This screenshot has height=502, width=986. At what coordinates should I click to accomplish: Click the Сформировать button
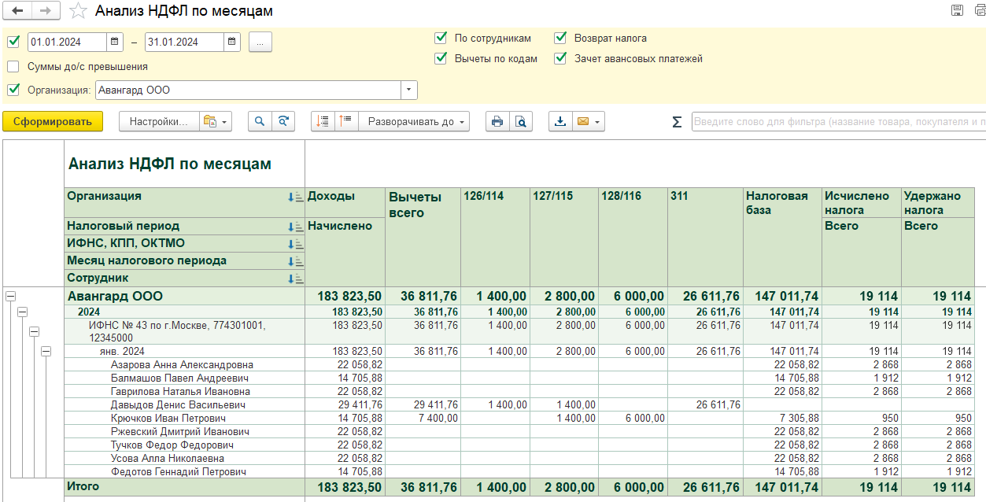click(53, 121)
